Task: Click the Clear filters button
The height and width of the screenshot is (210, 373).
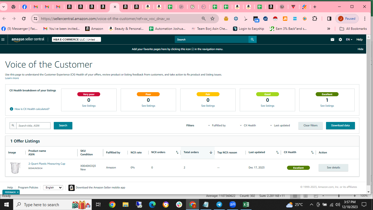Action: point(310,126)
